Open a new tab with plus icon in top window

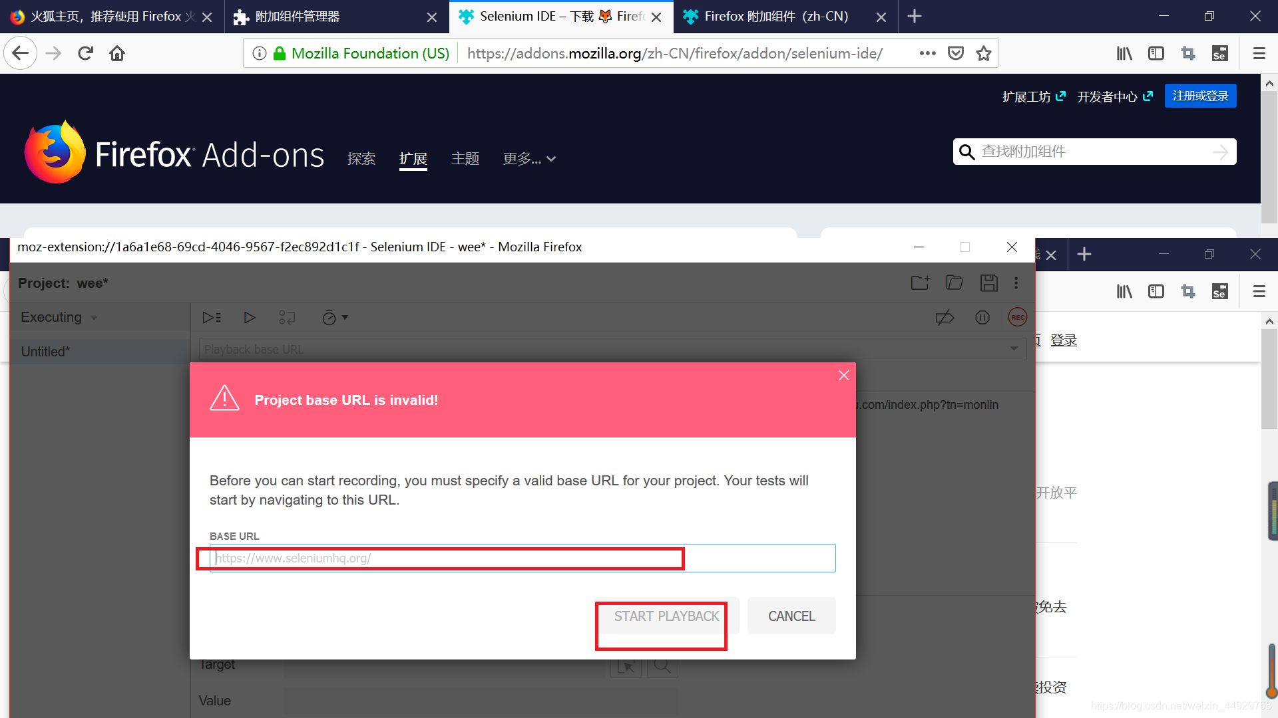click(x=915, y=16)
